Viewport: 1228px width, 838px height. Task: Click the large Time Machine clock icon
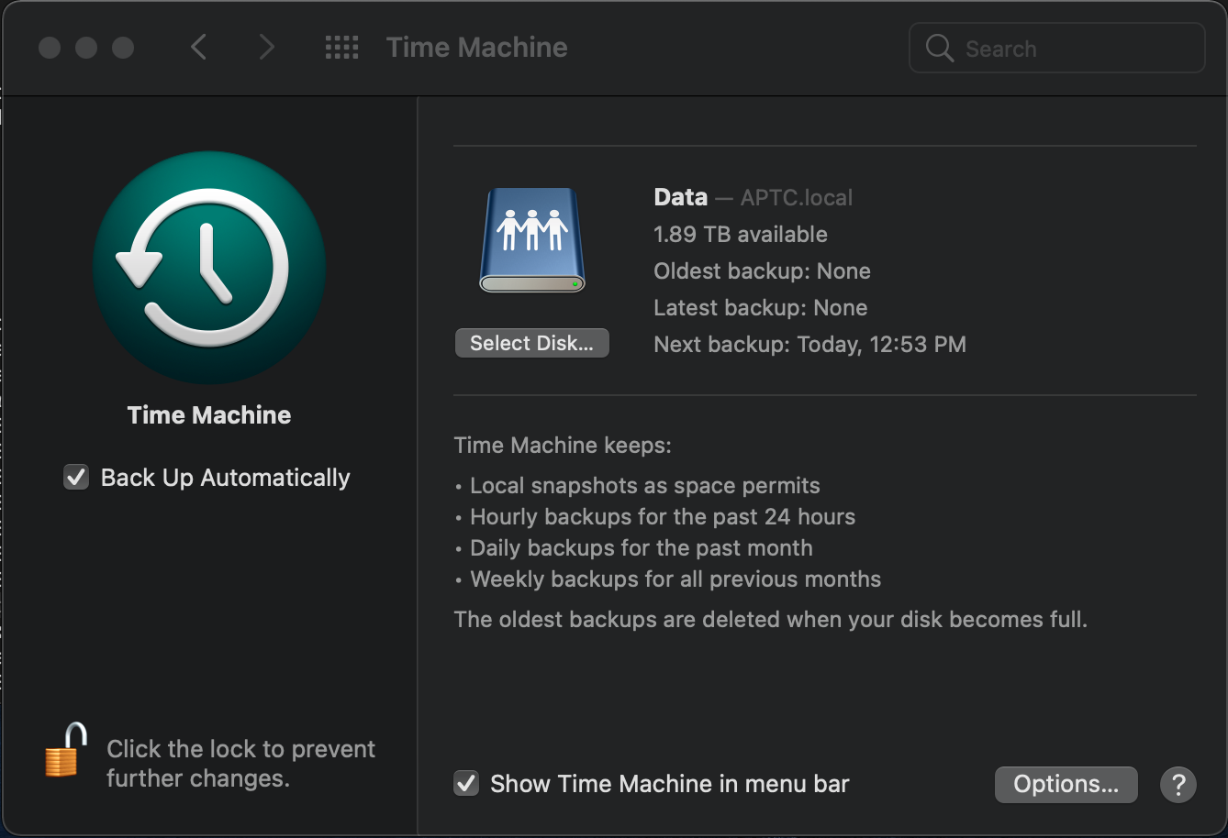click(x=209, y=269)
